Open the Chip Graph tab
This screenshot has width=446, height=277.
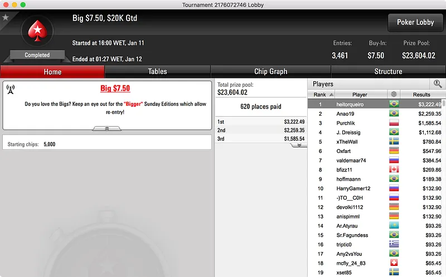point(270,72)
